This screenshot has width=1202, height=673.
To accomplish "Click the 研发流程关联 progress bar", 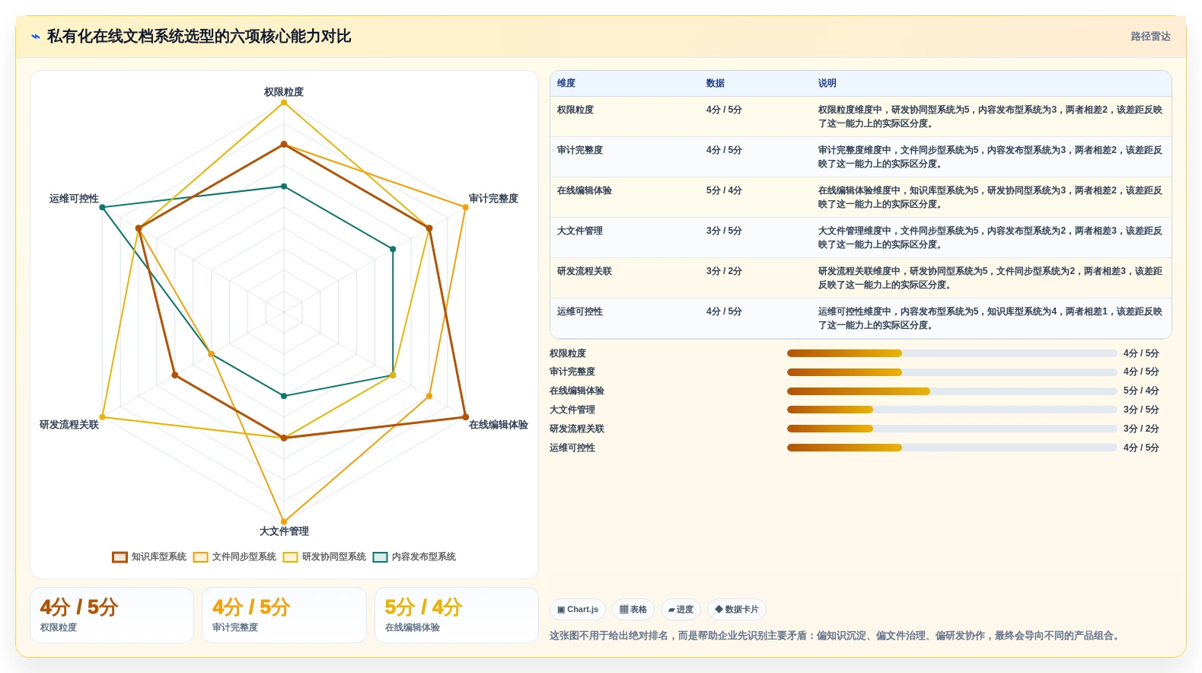I will tap(952, 429).
